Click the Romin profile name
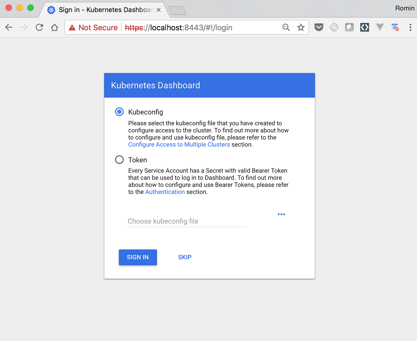 (x=404, y=8)
